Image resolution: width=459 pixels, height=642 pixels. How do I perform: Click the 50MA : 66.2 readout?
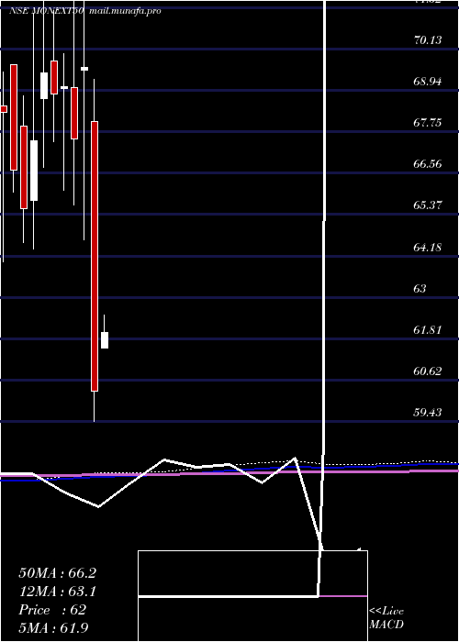pos(57,573)
